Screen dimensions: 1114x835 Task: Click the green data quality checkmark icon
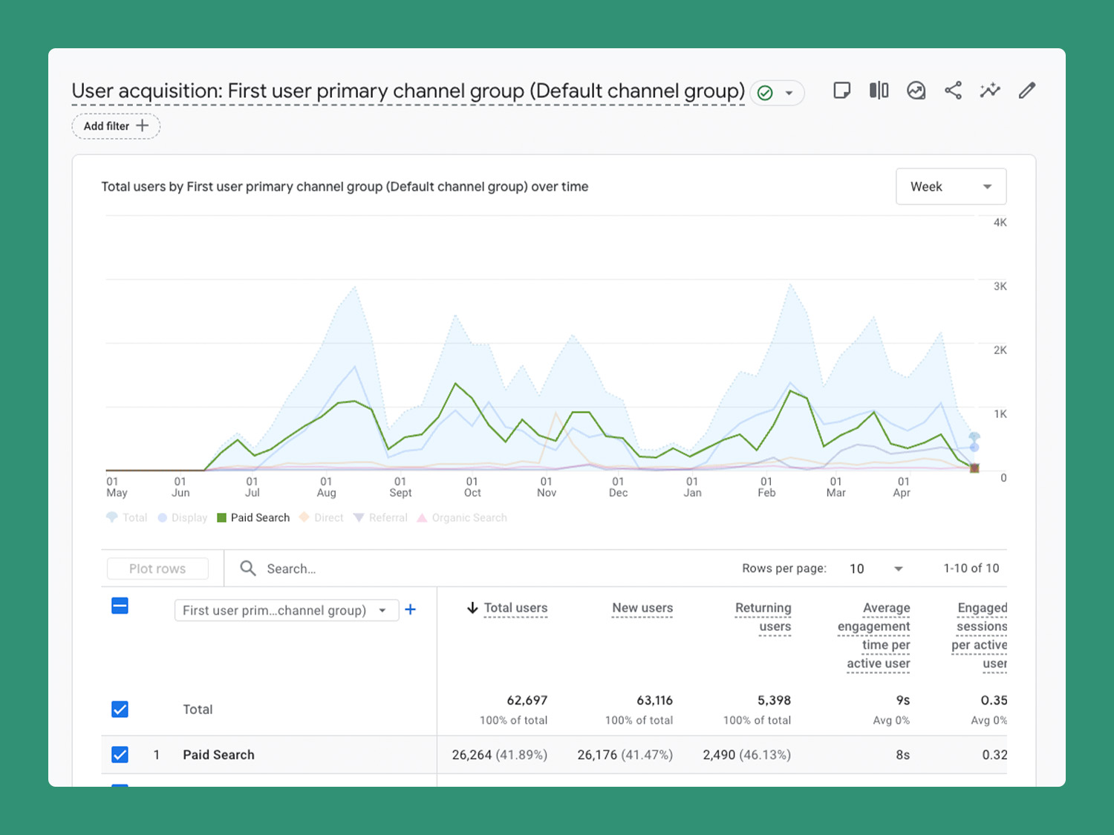765,93
